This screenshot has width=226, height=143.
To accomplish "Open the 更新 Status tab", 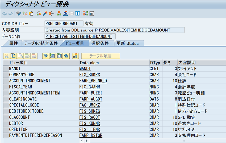I will 128,43.
